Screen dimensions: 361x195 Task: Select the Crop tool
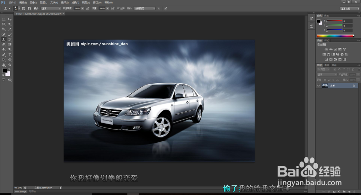click(4, 30)
